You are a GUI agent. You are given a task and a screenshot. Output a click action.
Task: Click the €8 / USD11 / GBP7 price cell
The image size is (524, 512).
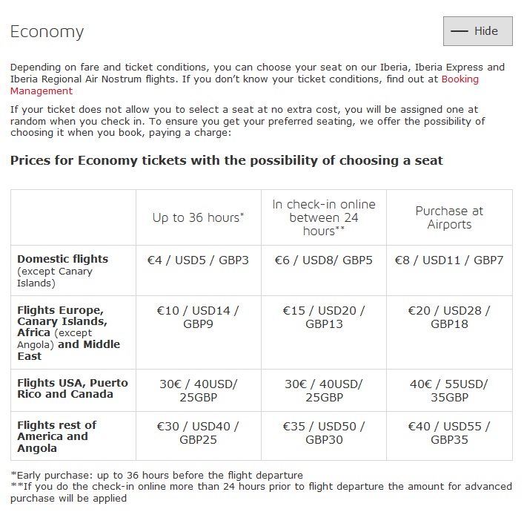(x=449, y=270)
